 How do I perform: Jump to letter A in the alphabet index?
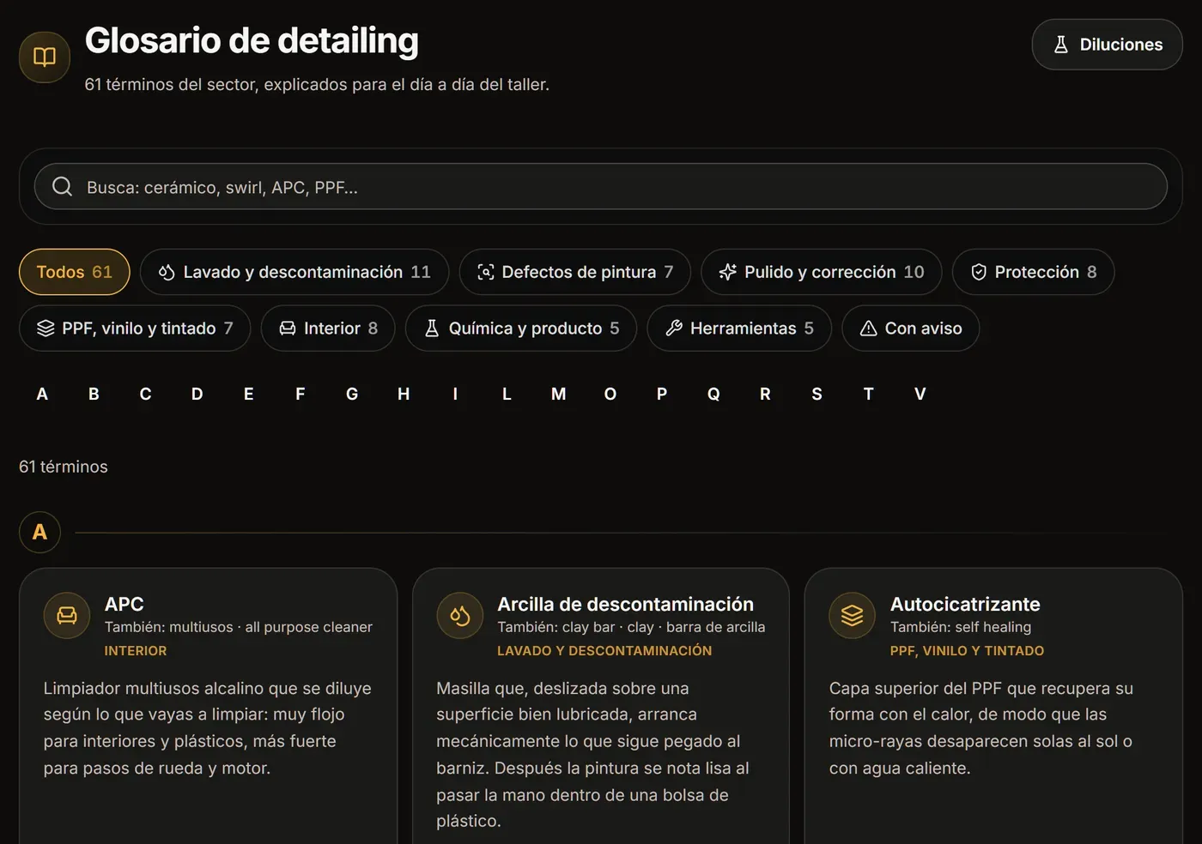point(42,394)
